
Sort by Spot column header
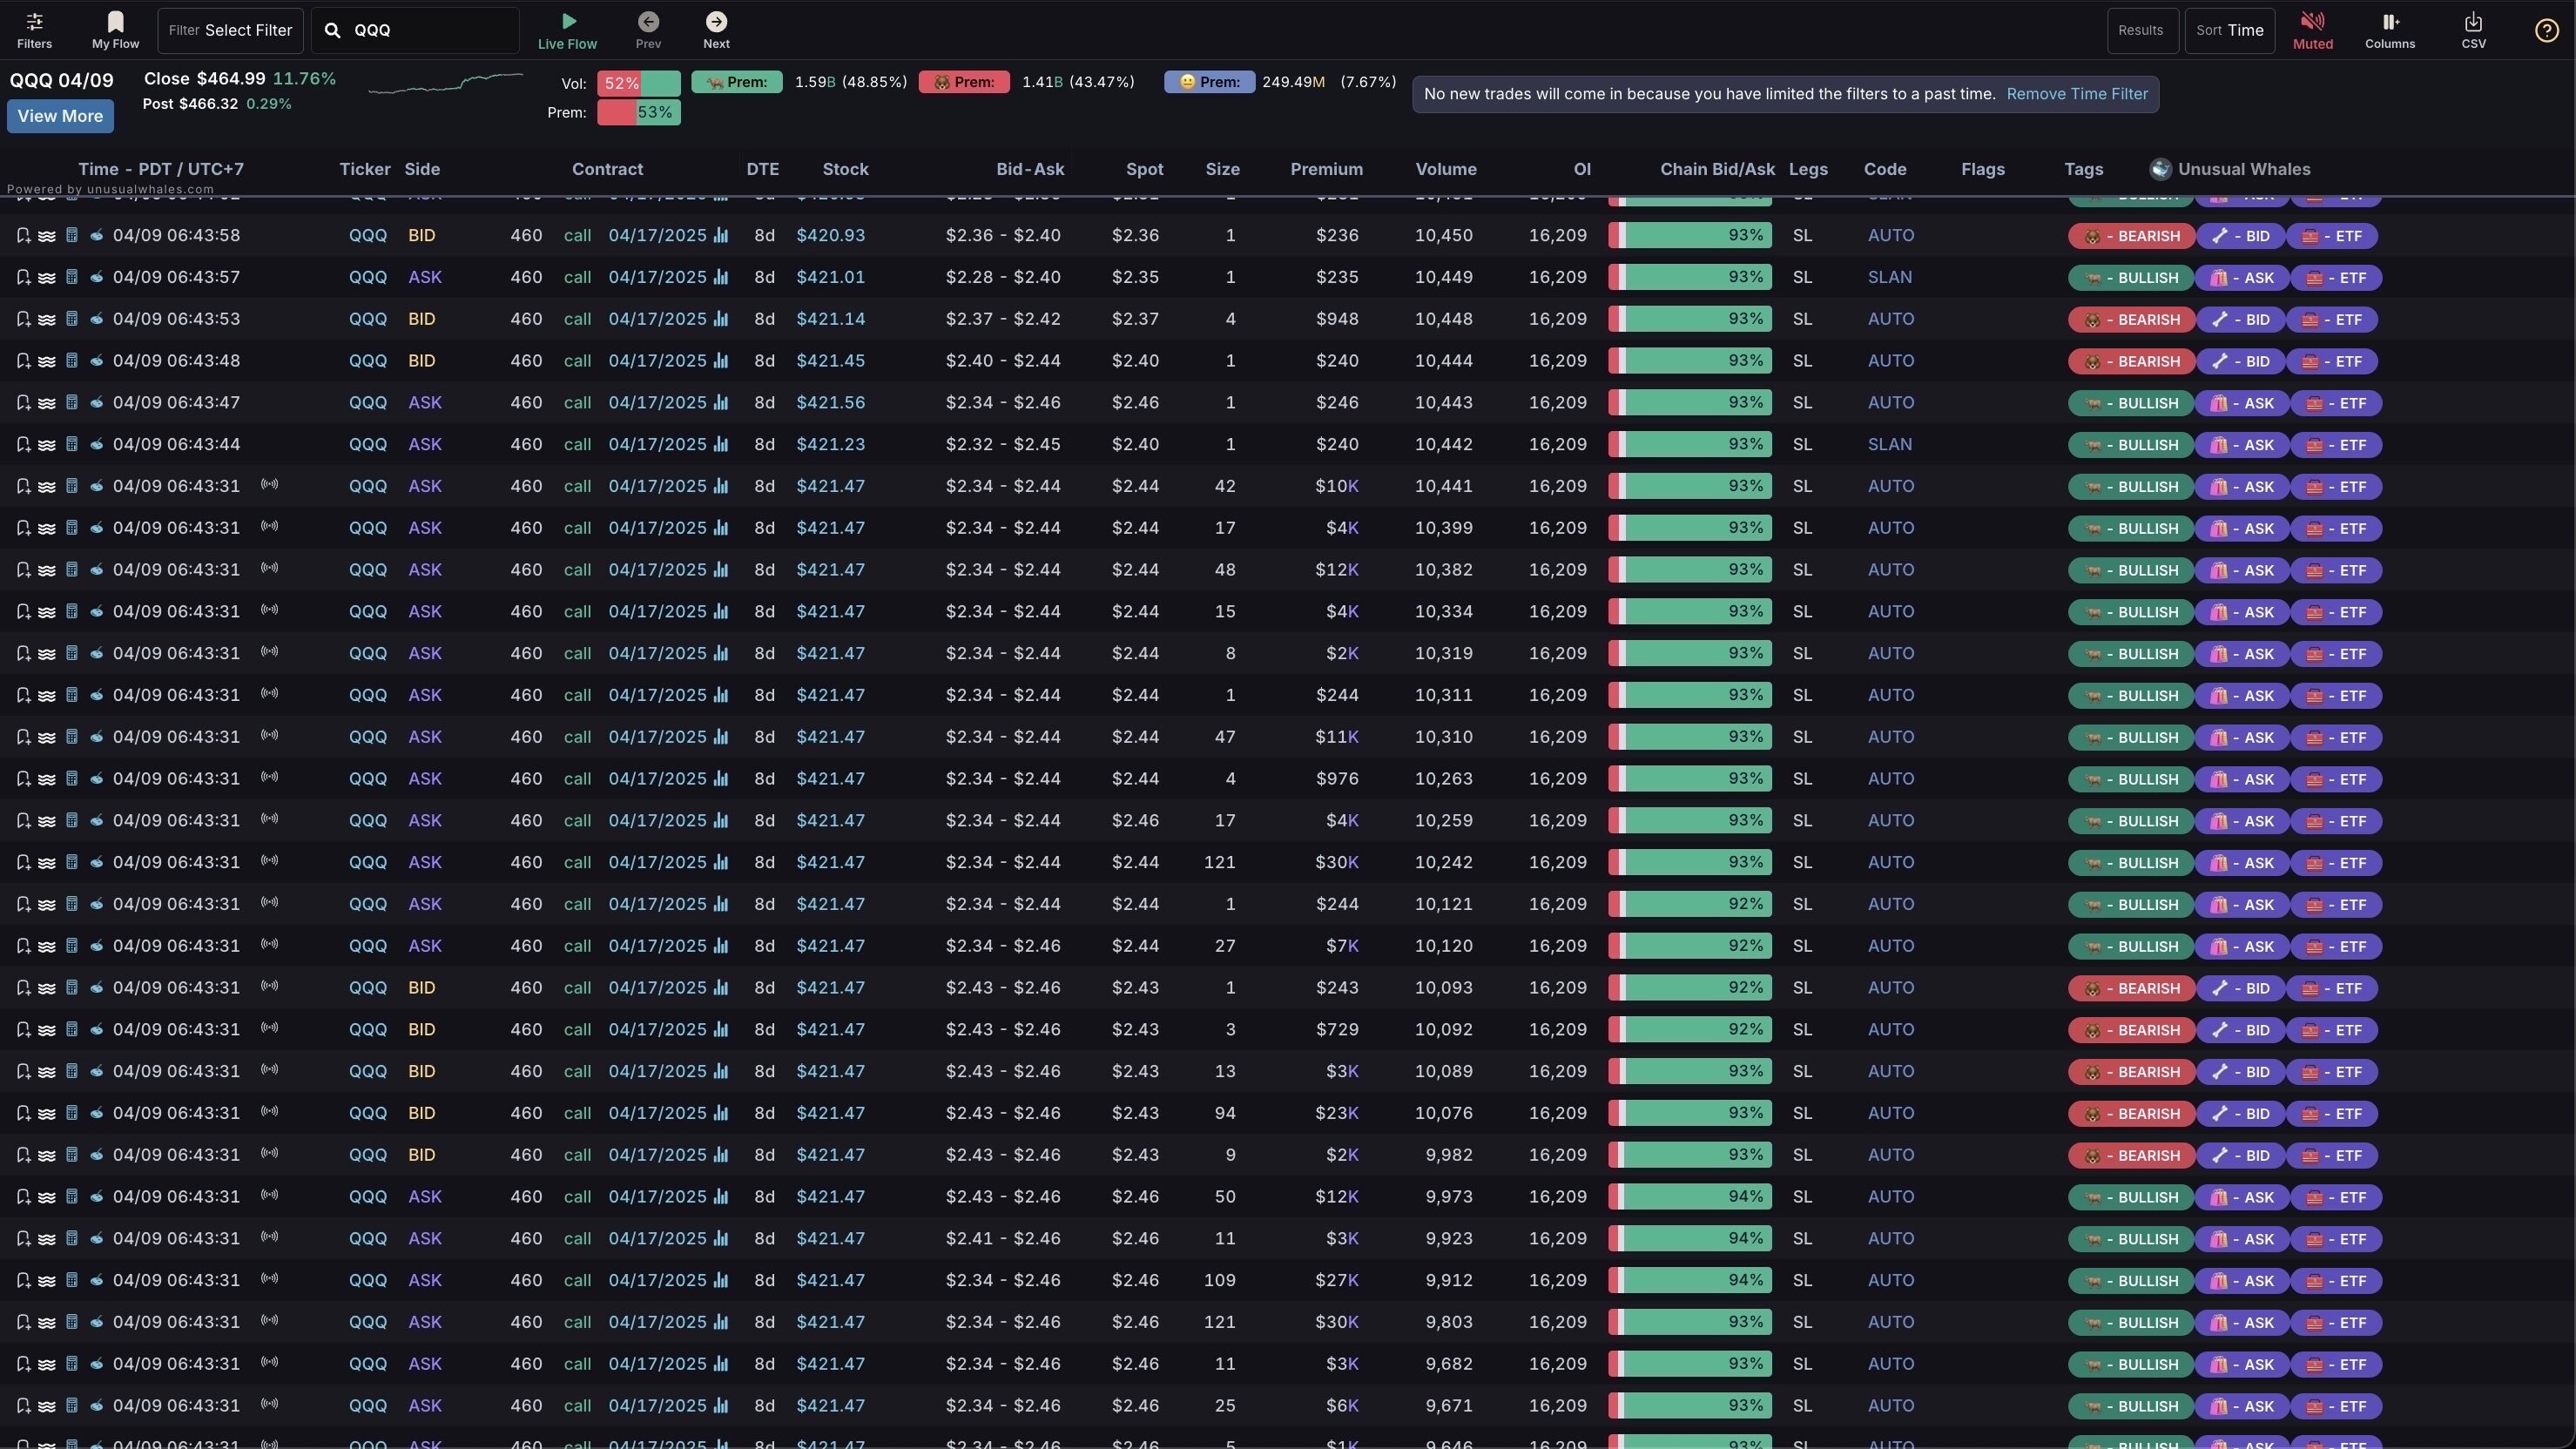click(1144, 169)
